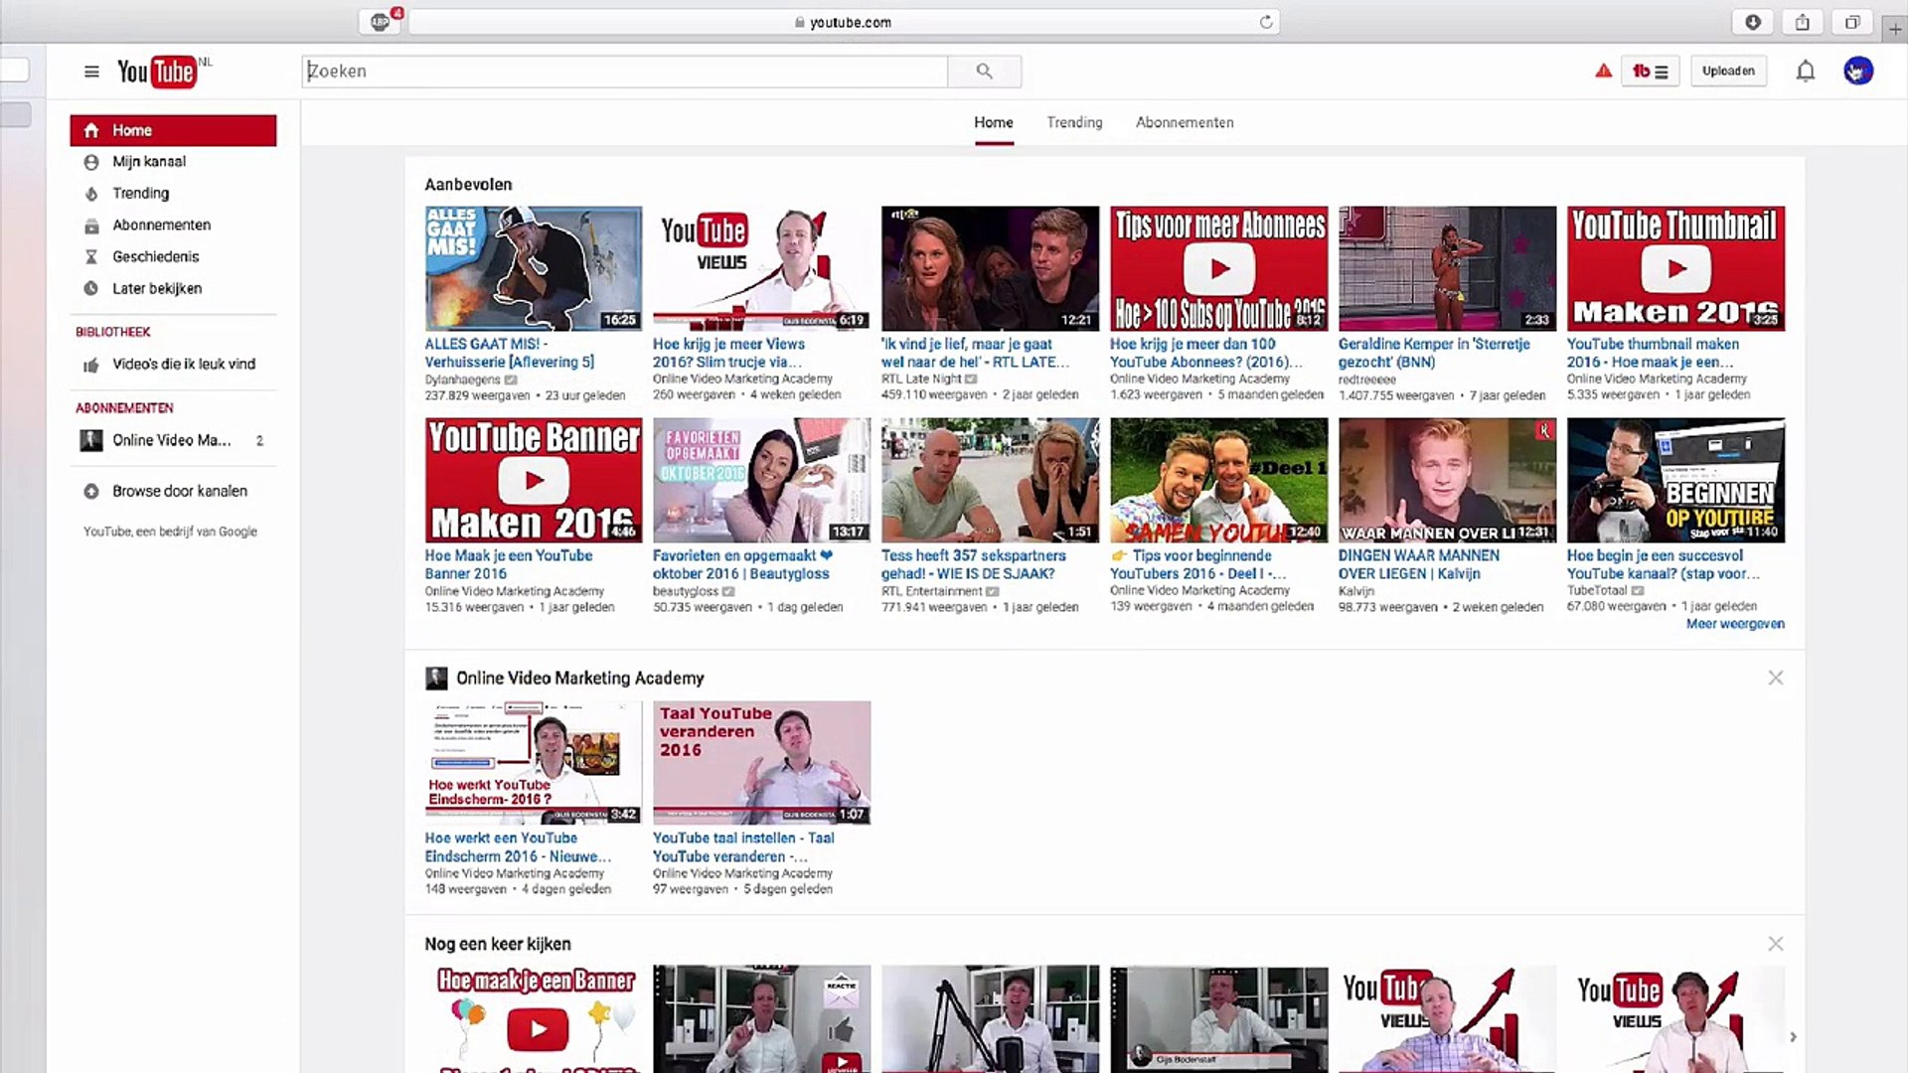Open the Dylanhaegens channel link

click(463, 380)
